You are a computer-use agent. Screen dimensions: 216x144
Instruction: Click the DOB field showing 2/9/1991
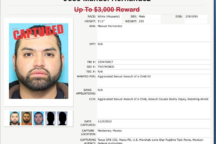(x=196, y=17)
